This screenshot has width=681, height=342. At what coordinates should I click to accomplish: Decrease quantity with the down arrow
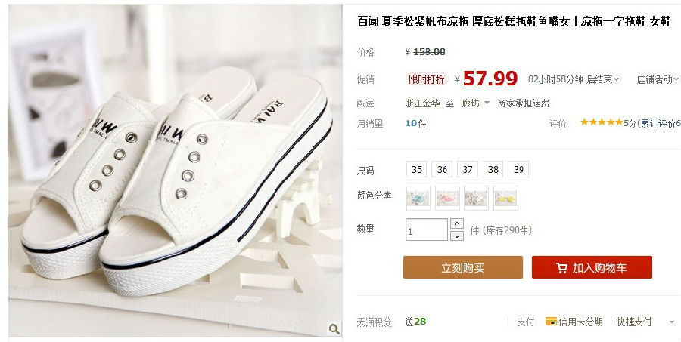457,236
